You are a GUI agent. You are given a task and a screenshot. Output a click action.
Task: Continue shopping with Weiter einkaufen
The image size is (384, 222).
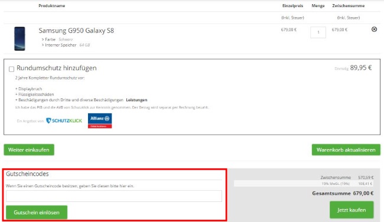[29, 150]
